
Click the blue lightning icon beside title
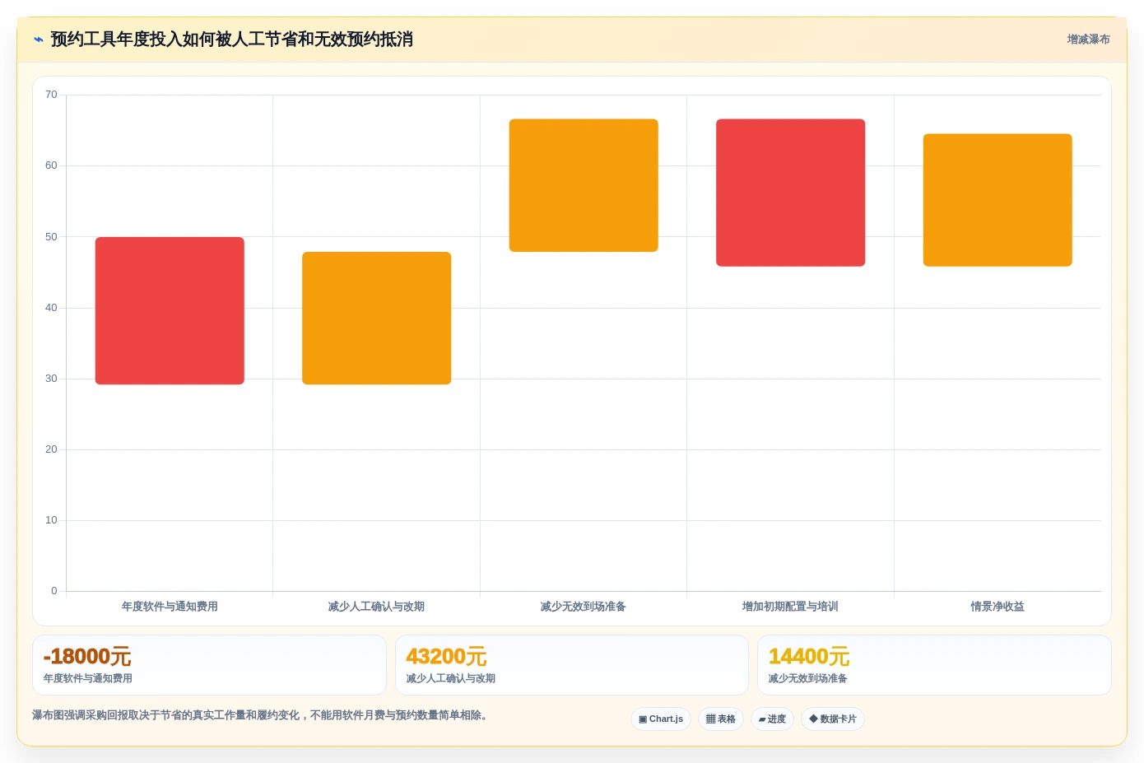[39, 40]
